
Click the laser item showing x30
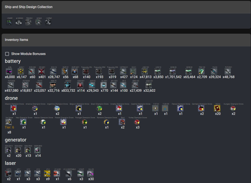click(92, 173)
